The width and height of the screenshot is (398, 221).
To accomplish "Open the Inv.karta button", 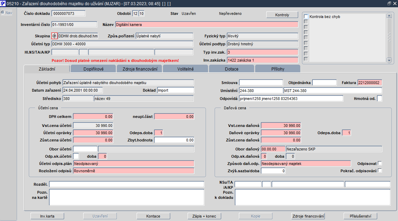I will [x=47, y=216].
